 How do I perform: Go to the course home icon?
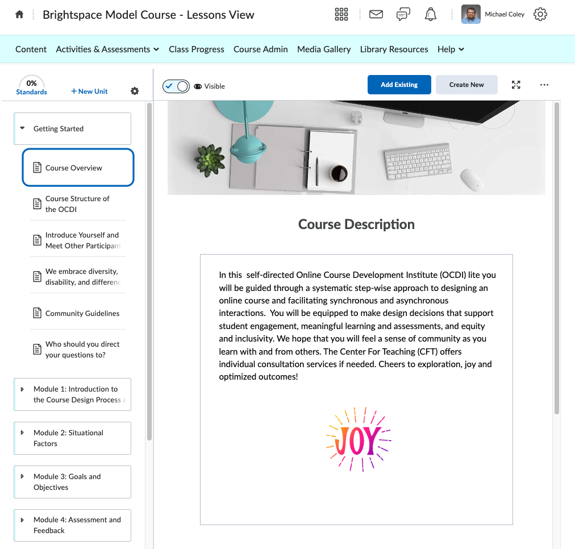pyautogui.click(x=19, y=15)
